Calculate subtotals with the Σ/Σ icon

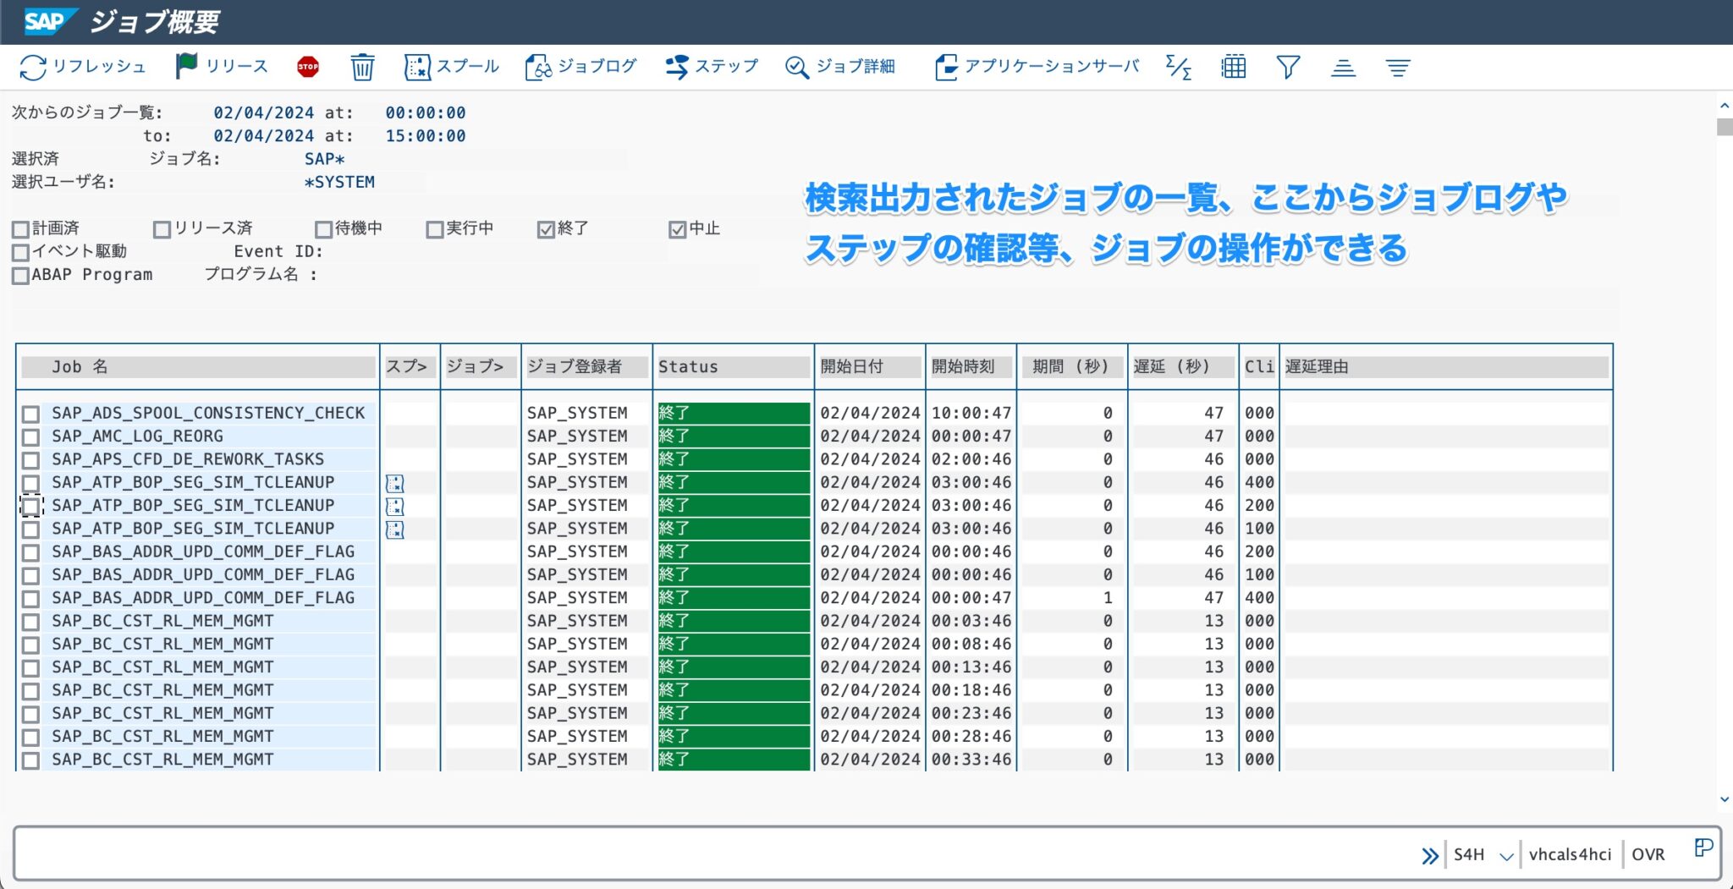pyautogui.click(x=1178, y=66)
